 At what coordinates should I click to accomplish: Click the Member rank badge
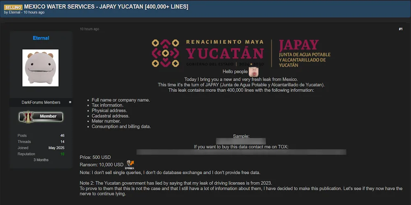click(41, 116)
